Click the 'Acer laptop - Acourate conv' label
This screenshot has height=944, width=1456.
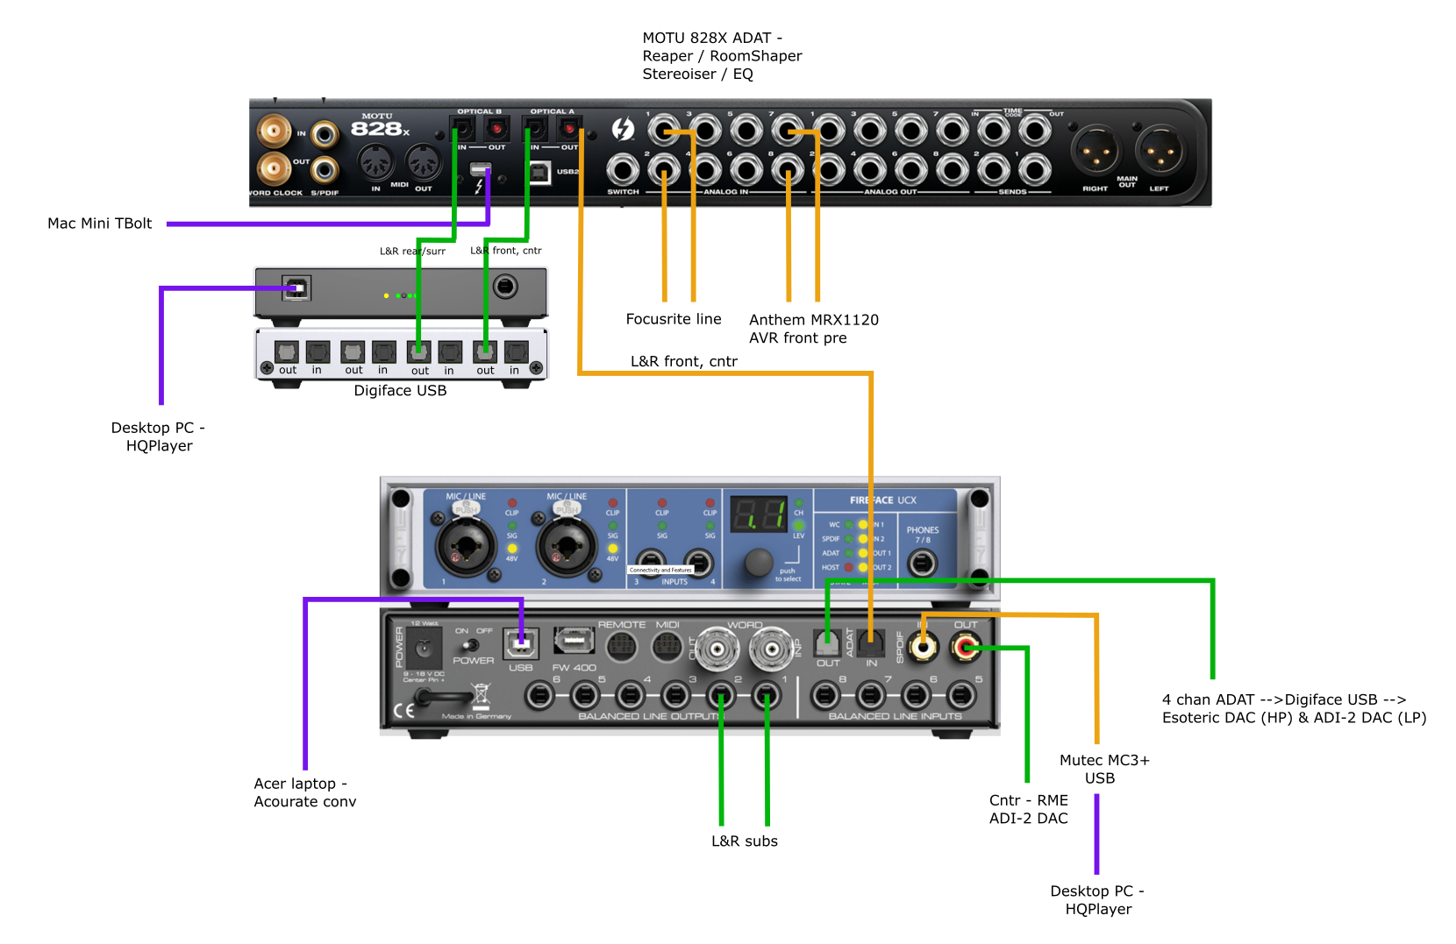click(x=304, y=792)
